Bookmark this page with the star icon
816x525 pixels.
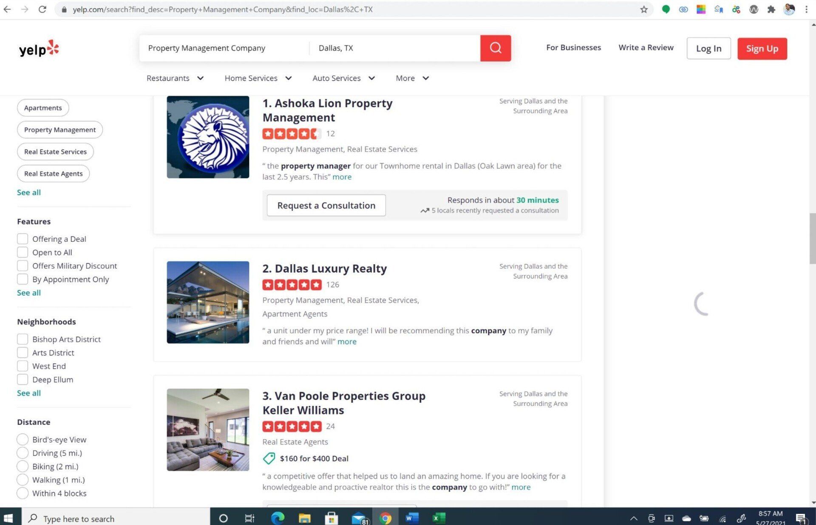[x=644, y=9]
